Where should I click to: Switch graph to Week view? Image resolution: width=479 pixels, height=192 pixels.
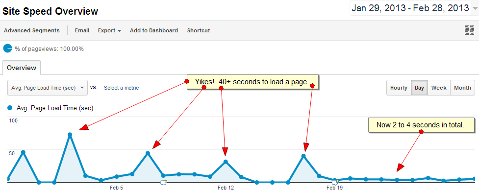pos(439,88)
